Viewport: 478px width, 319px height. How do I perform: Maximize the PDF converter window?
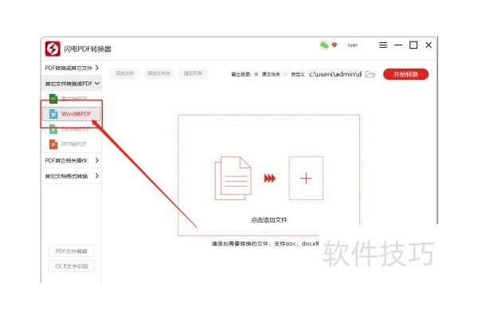(x=413, y=45)
